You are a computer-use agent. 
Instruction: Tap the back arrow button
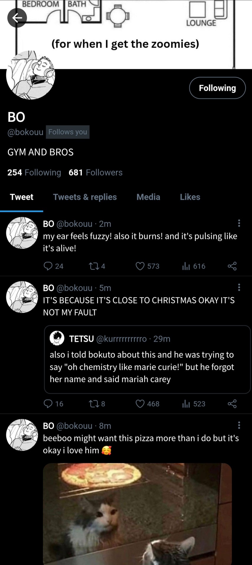click(17, 18)
